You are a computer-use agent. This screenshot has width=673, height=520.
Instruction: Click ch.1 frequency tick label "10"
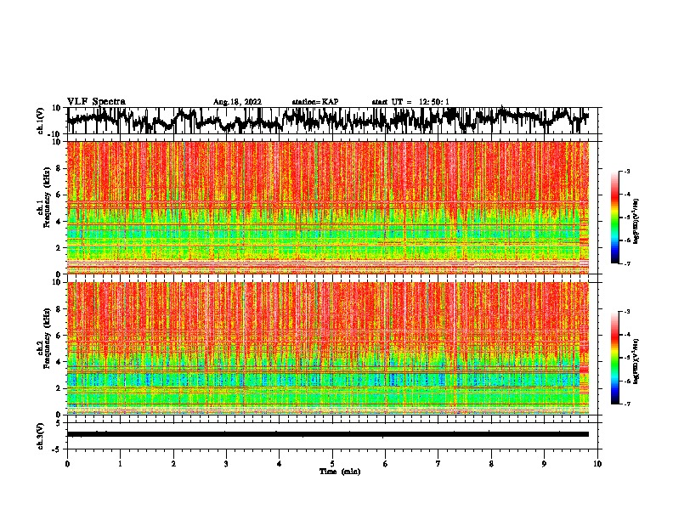pyautogui.click(x=57, y=143)
